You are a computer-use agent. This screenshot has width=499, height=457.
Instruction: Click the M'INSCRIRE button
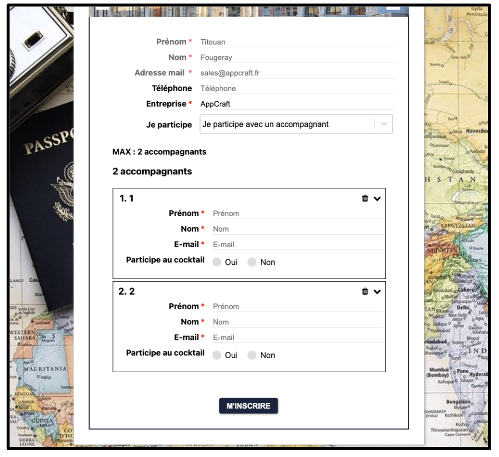[248, 406]
